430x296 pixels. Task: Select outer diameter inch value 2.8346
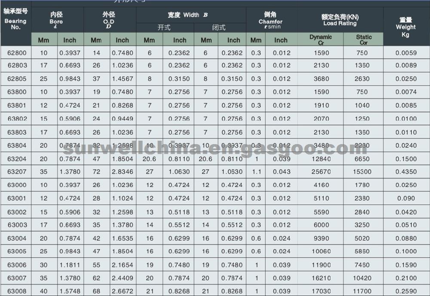[x=122, y=172]
